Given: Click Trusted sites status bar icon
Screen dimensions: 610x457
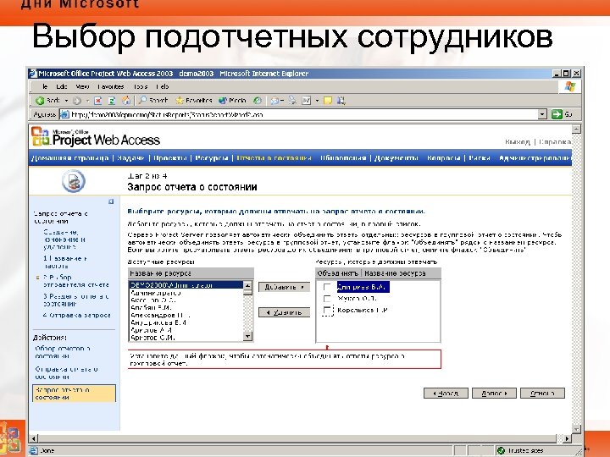Looking at the screenshot, I should [501, 450].
